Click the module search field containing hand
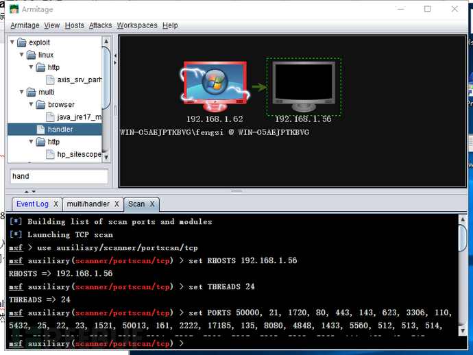This screenshot has height=355, width=473. coord(59,176)
